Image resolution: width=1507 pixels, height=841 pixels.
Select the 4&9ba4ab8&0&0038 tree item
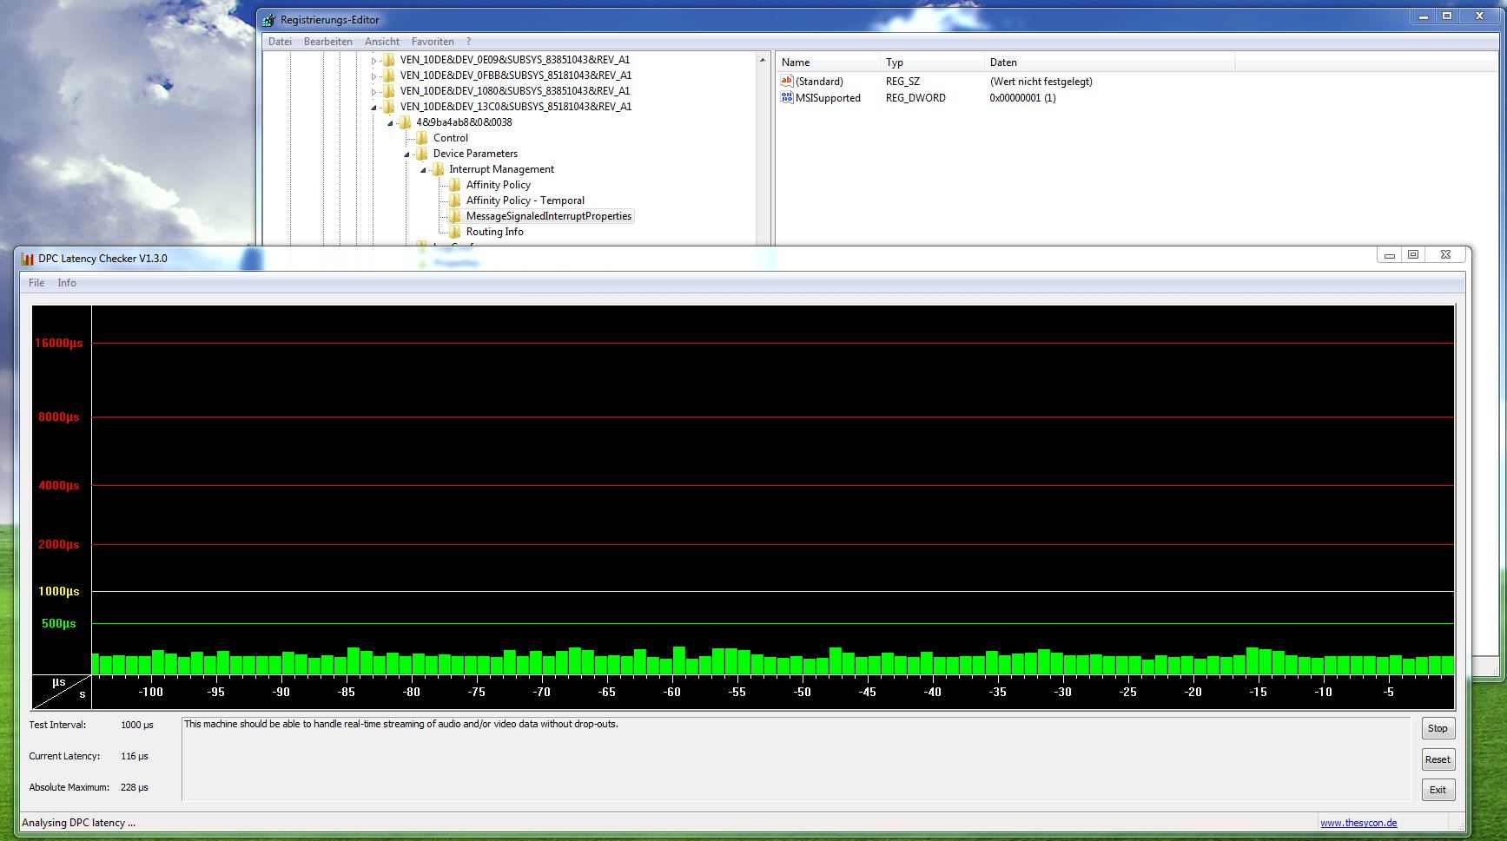pyautogui.click(x=465, y=122)
